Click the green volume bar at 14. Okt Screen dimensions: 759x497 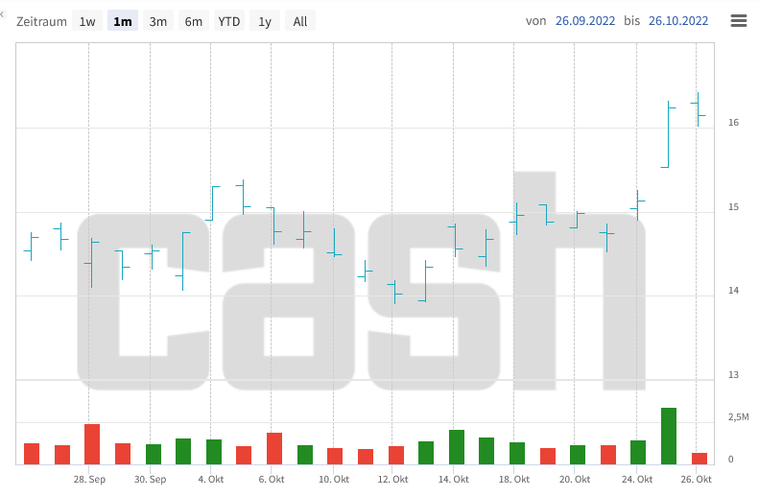pyautogui.click(x=457, y=447)
